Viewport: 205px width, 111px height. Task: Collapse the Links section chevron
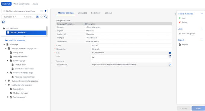coord(202,29)
